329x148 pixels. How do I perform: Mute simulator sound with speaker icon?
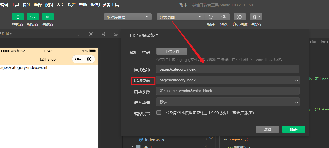coord(103,34)
